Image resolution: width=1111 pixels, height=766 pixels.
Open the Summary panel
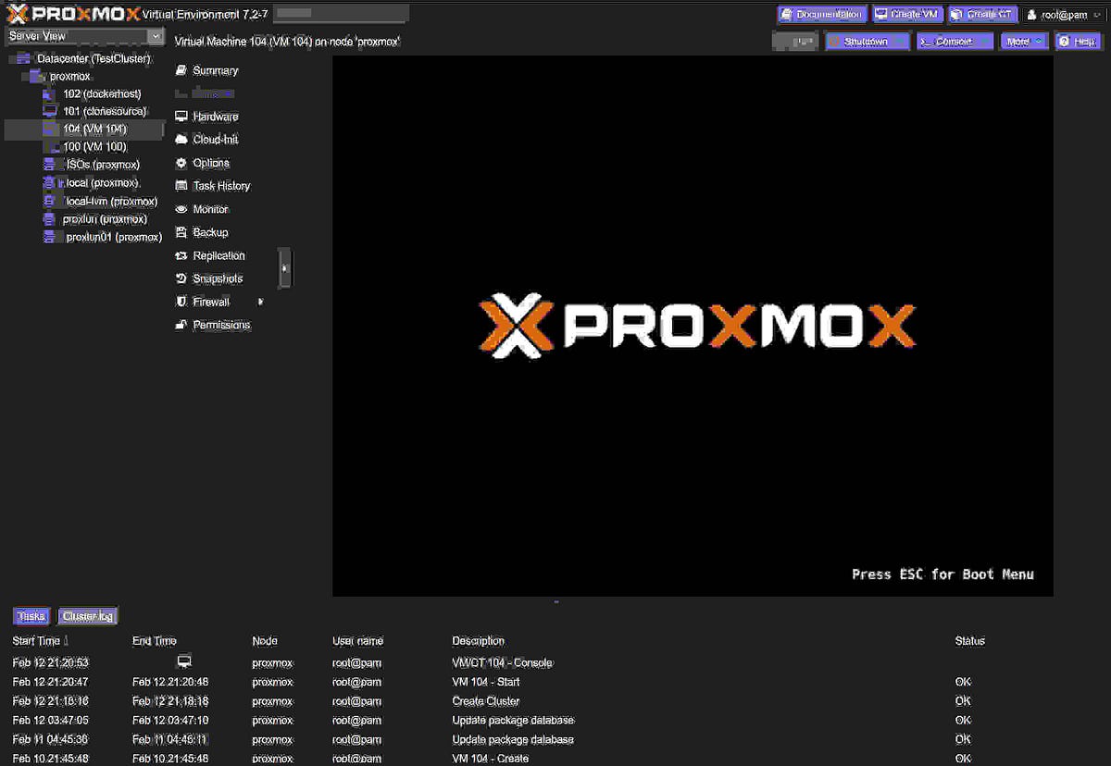tap(213, 69)
